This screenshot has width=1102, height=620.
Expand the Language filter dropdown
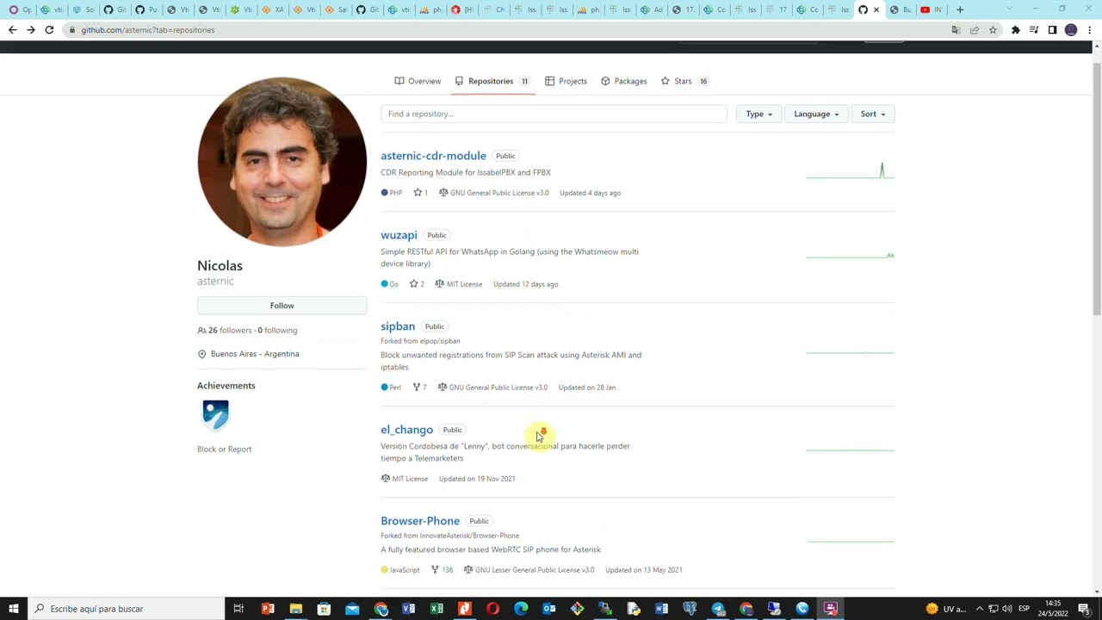coord(816,114)
